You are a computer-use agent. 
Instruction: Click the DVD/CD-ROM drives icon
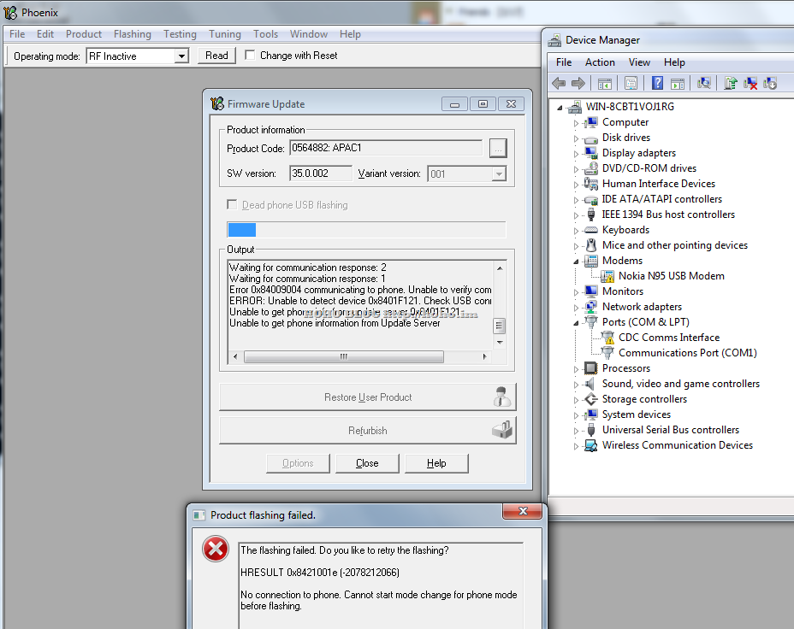pos(590,168)
